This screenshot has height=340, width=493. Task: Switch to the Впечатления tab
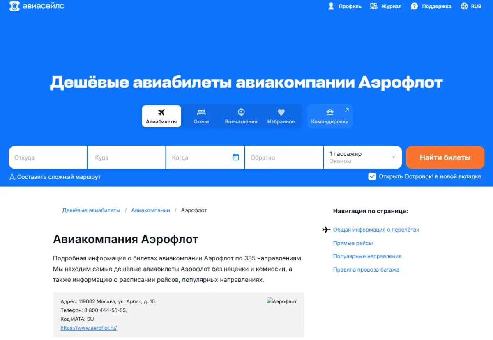point(241,116)
